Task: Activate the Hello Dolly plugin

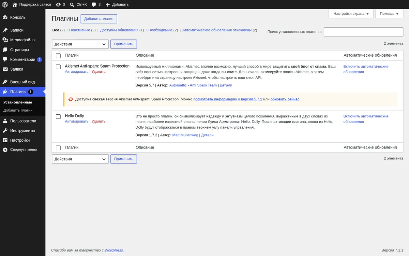Action: pos(77,122)
